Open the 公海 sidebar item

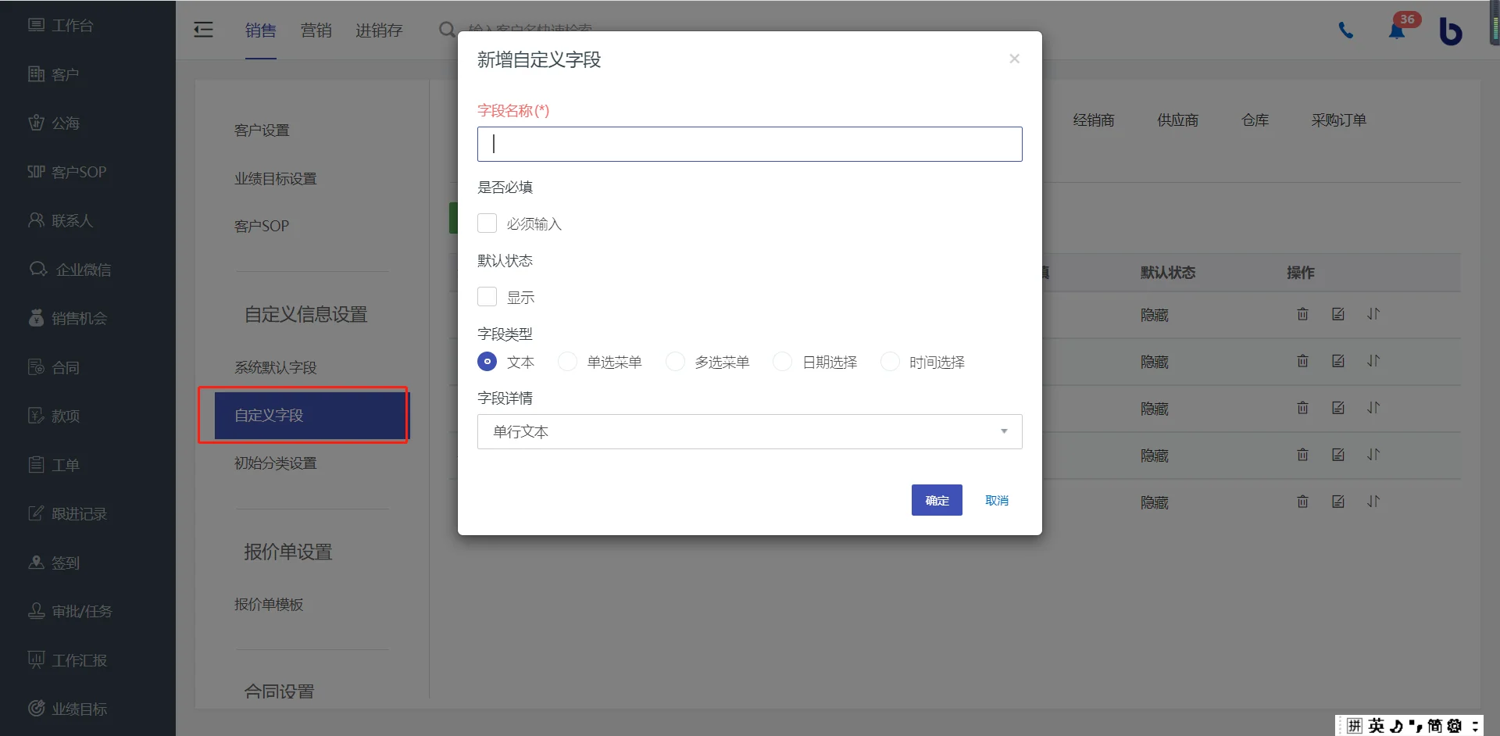[x=54, y=123]
